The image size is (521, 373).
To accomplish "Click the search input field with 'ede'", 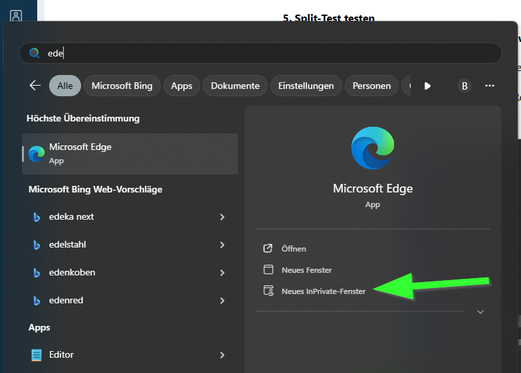I will coord(260,53).
